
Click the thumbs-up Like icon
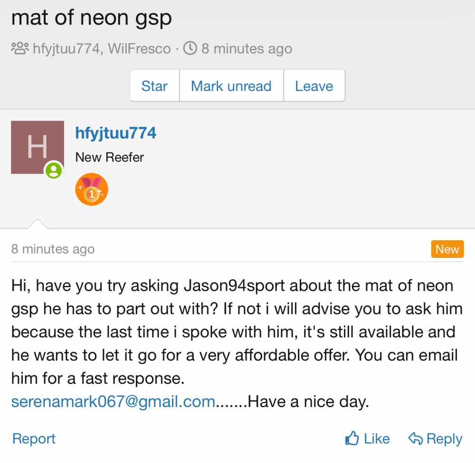352,439
